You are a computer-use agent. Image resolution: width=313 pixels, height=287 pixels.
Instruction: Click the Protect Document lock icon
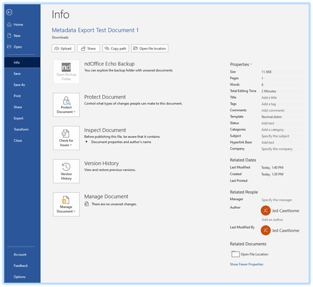coord(67,101)
